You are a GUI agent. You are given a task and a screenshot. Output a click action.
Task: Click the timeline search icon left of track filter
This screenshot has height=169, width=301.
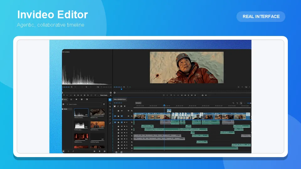coord(233,103)
